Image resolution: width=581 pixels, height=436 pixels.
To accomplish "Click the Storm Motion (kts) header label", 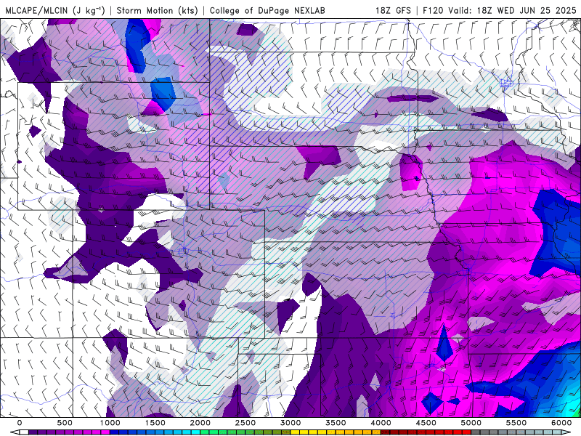I will tap(158, 10).
